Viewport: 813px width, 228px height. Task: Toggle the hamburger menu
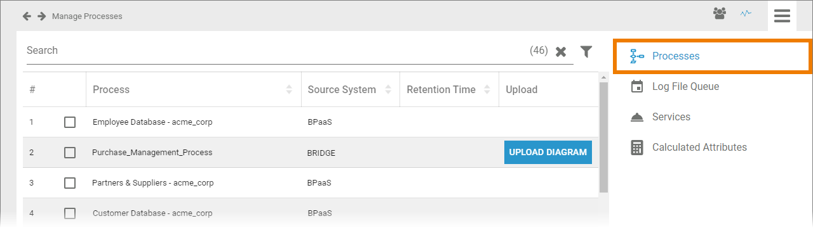point(782,15)
